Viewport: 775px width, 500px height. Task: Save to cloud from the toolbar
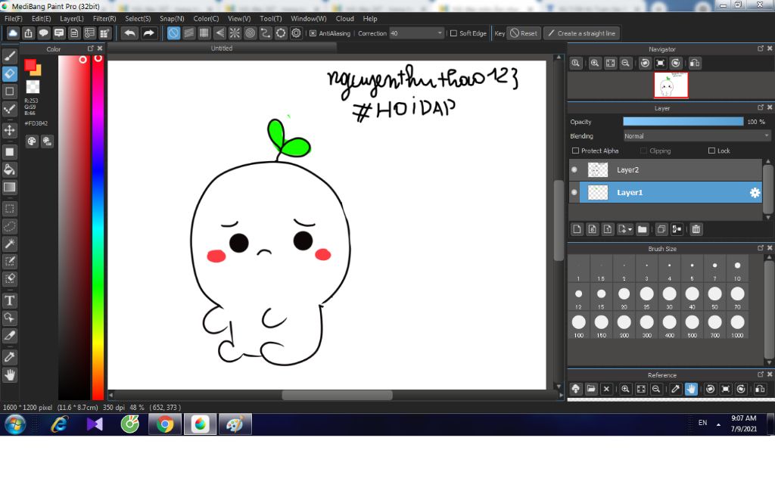13,33
